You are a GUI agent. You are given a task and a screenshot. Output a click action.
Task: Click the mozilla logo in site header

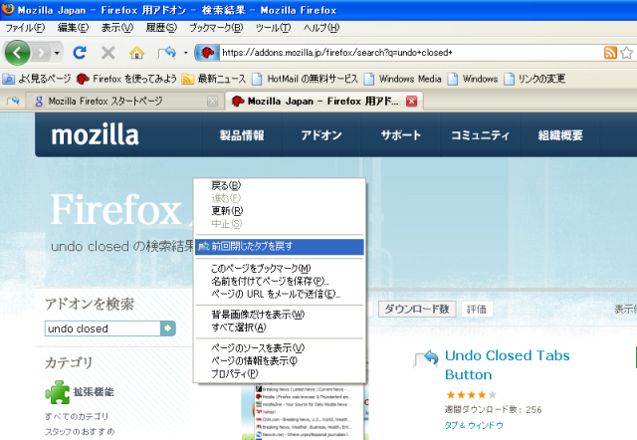(96, 134)
